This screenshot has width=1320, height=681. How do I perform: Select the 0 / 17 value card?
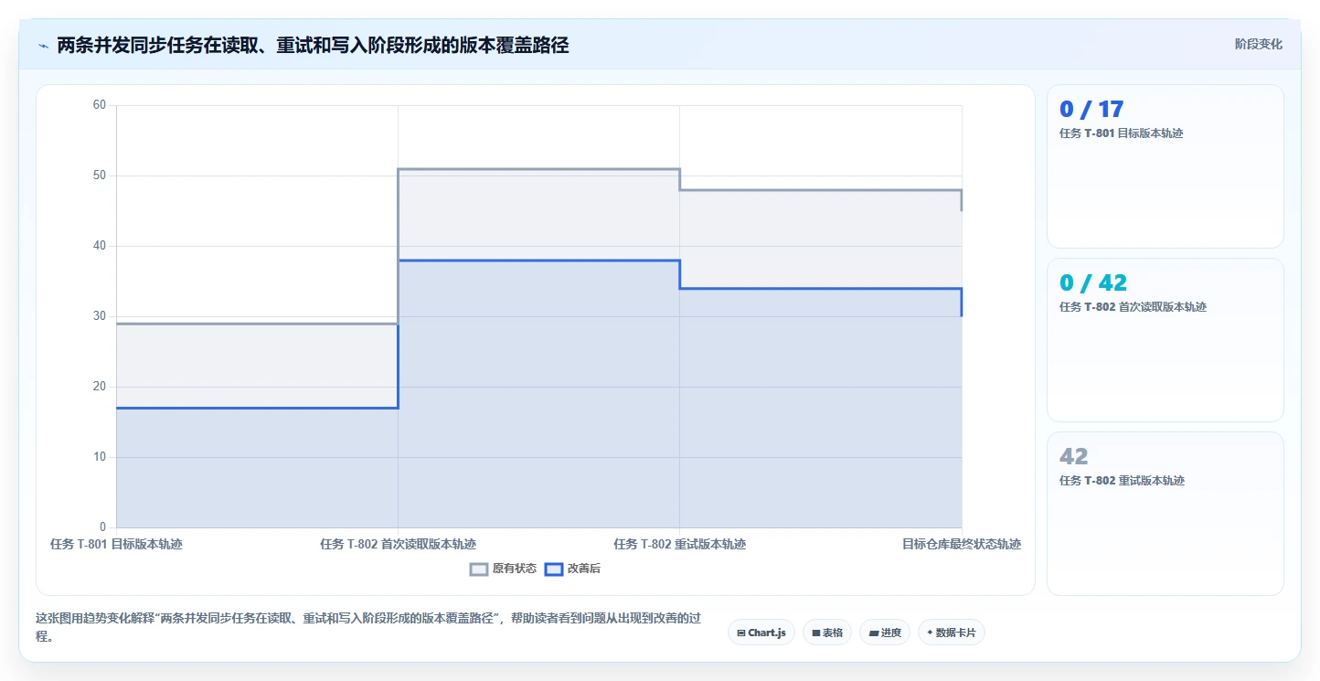pyautogui.click(x=1166, y=166)
